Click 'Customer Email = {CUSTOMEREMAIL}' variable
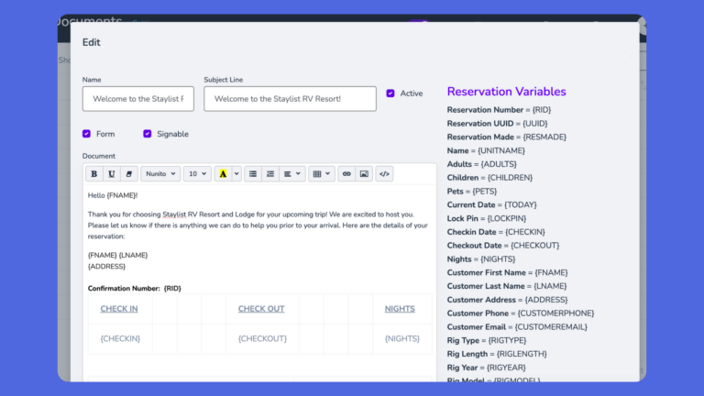 [x=517, y=327]
